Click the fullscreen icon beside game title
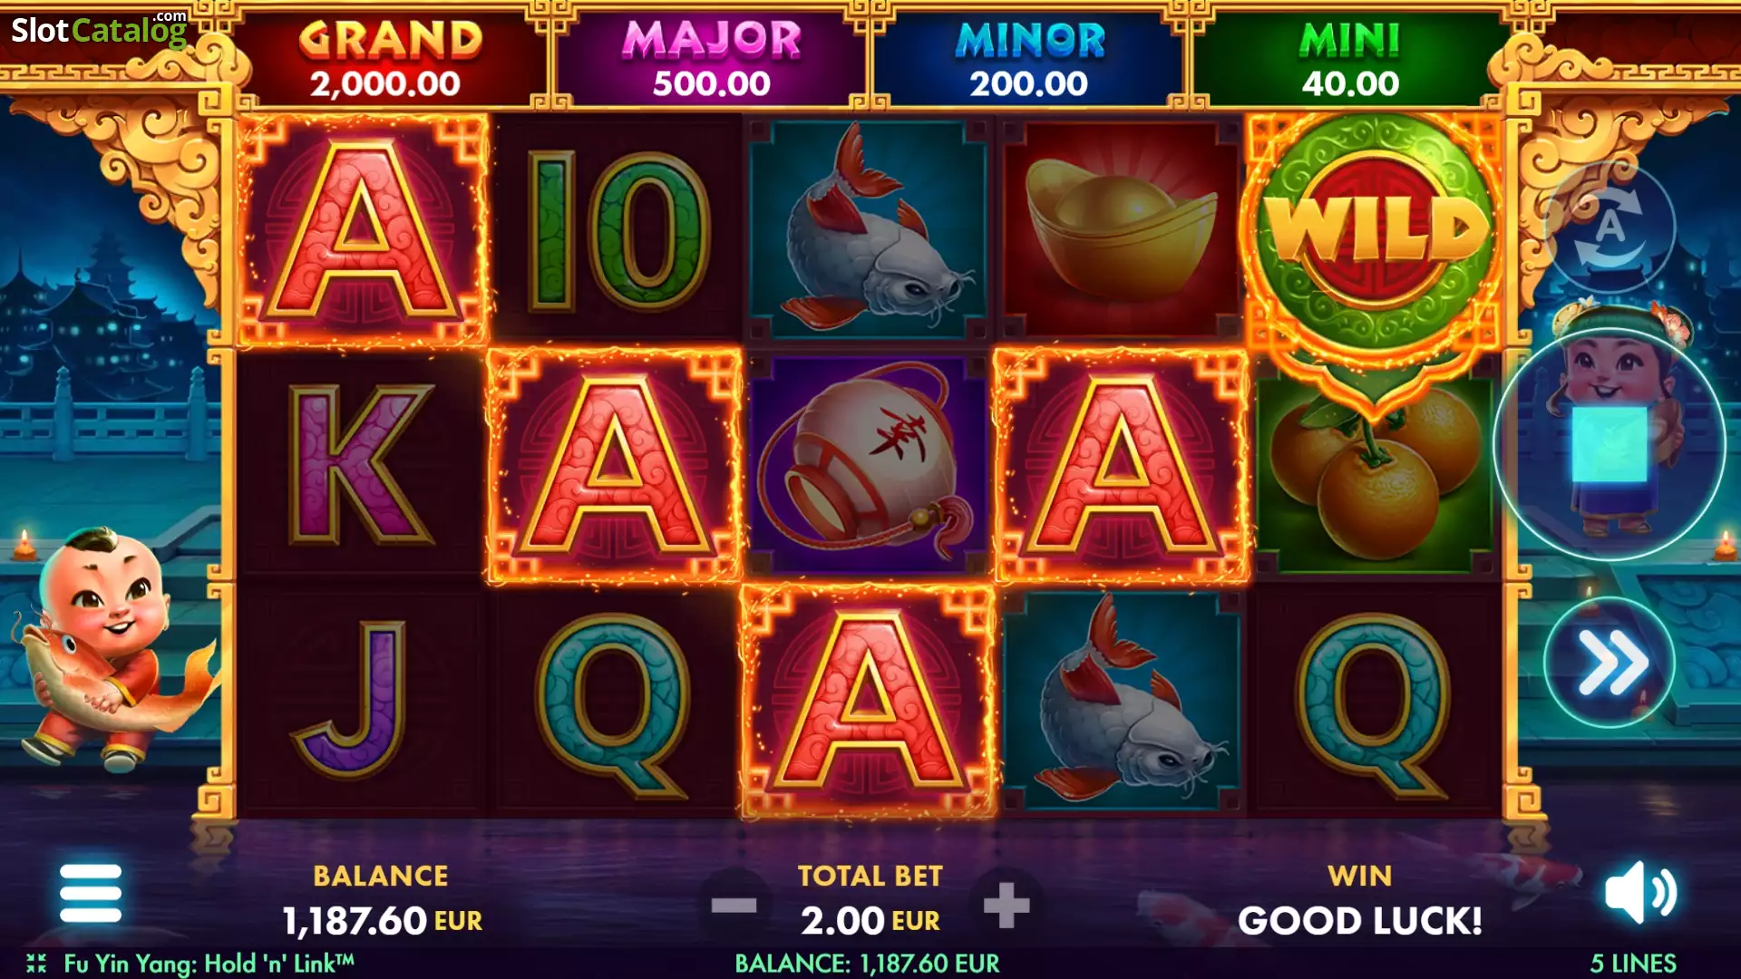Screen dimensions: 1741x979 [x=36, y=963]
